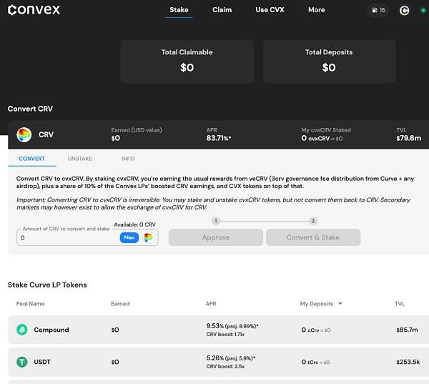Click the $253.5k USDT TVL value

click(x=408, y=362)
